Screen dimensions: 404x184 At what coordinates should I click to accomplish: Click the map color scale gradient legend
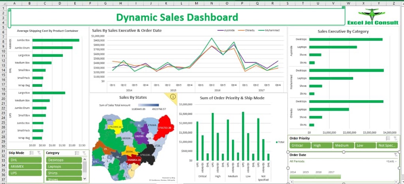[x=148, y=105]
